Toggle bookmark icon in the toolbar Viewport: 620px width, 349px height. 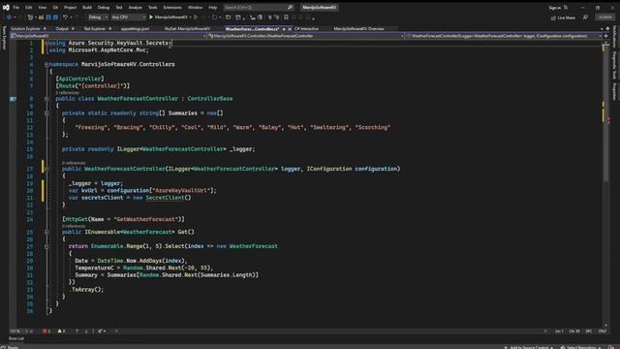(286, 17)
